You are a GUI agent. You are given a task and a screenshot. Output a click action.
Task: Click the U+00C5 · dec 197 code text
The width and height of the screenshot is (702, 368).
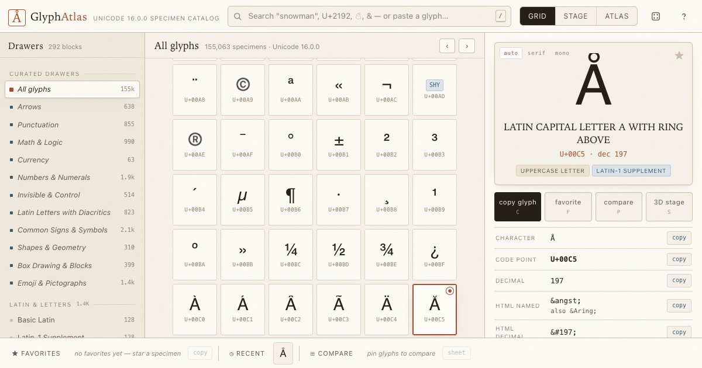click(x=593, y=154)
